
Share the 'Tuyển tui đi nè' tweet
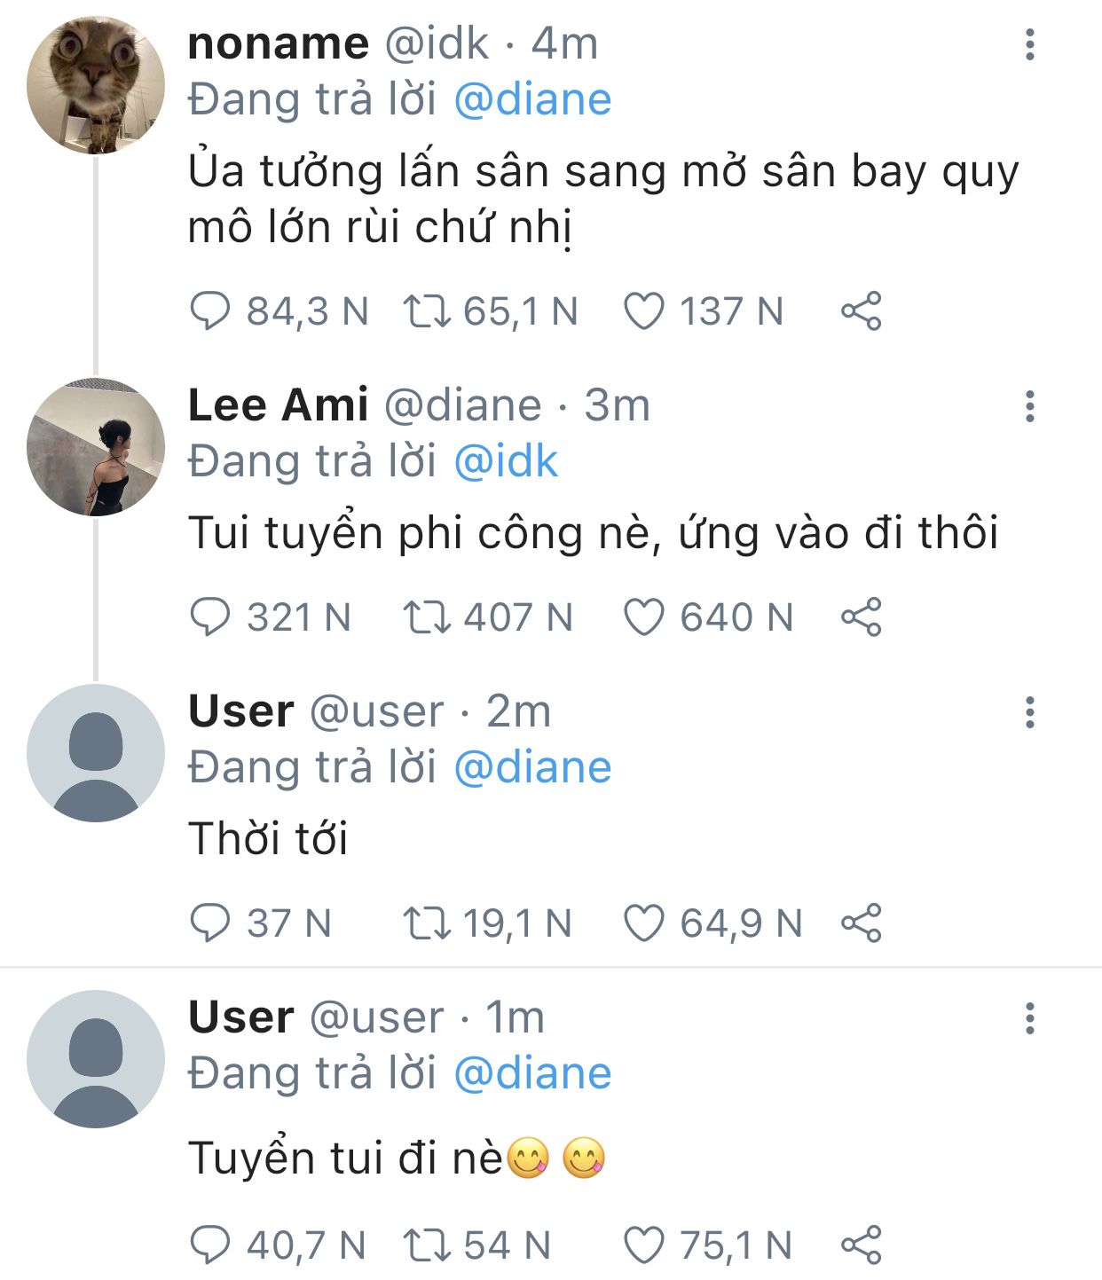(861, 1245)
